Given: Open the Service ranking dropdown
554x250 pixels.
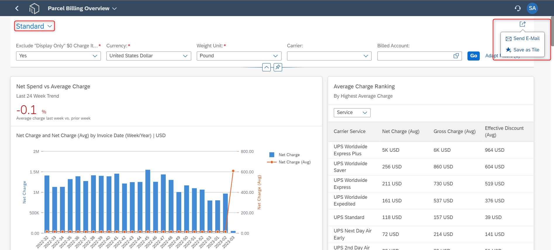Looking at the screenshot, I should pyautogui.click(x=352, y=113).
